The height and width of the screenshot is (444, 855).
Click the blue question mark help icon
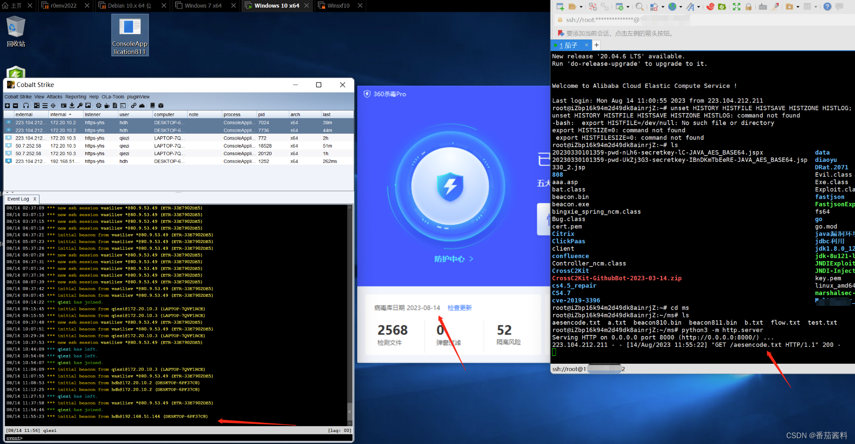click(827, 7)
